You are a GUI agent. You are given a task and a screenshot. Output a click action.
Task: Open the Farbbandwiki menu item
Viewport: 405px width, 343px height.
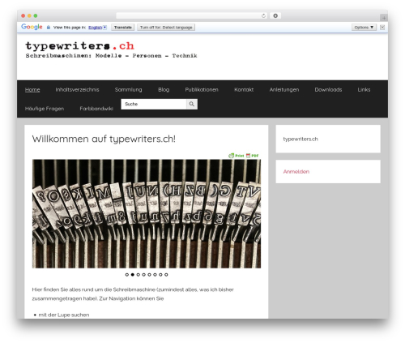pos(96,109)
